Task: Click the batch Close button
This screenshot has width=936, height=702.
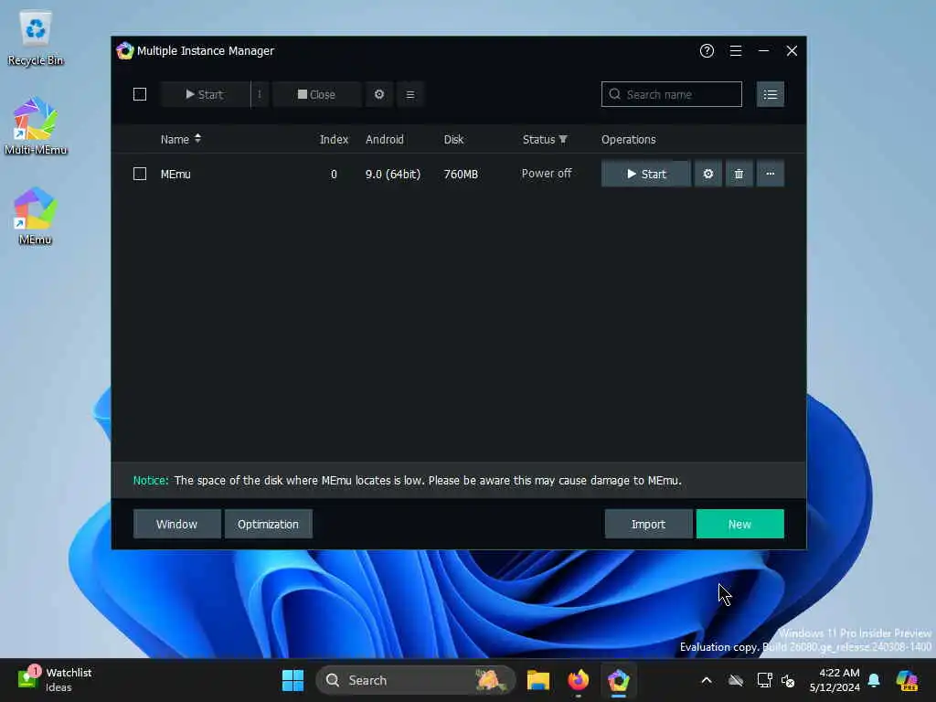Action: (316, 94)
